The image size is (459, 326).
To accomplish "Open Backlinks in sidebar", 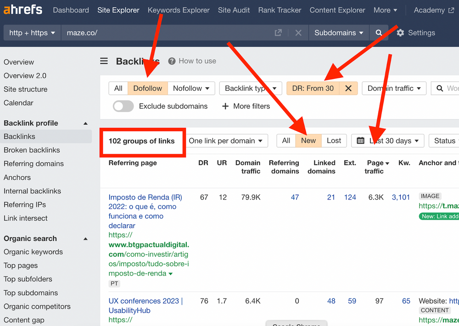I will click(x=46, y=137).
